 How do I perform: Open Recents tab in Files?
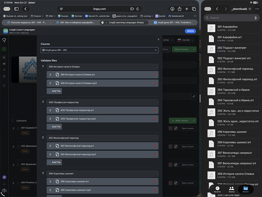click(218, 189)
